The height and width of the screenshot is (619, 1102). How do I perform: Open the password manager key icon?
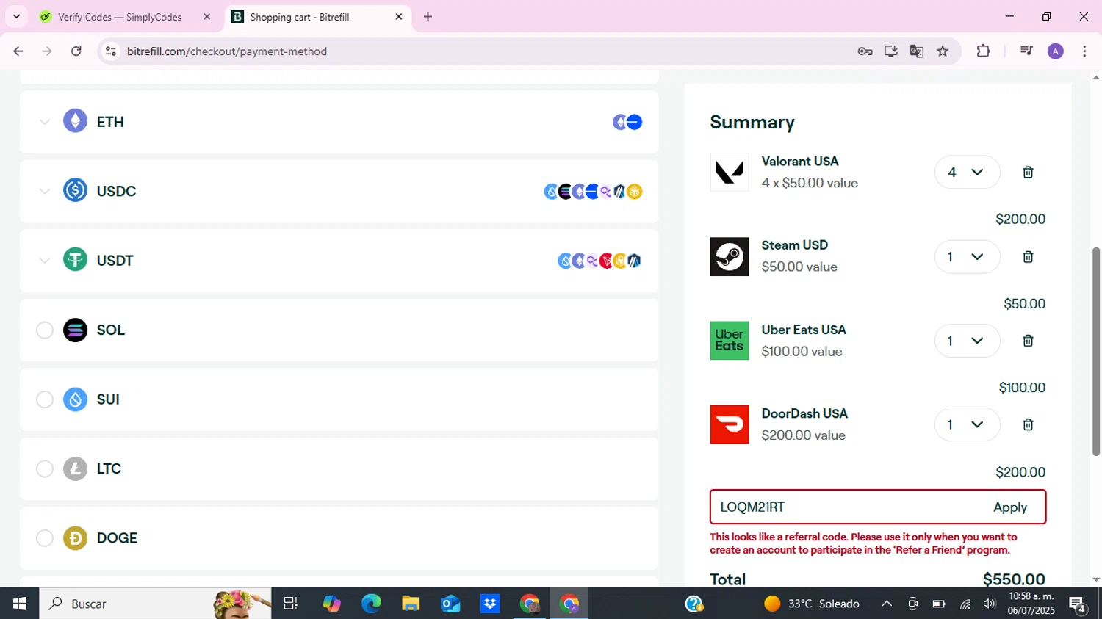click(865, 51)
